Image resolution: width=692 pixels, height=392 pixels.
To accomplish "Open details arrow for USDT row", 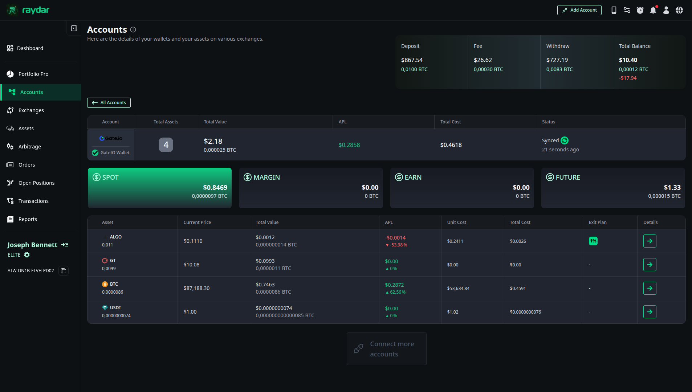I will click(650, 312).
